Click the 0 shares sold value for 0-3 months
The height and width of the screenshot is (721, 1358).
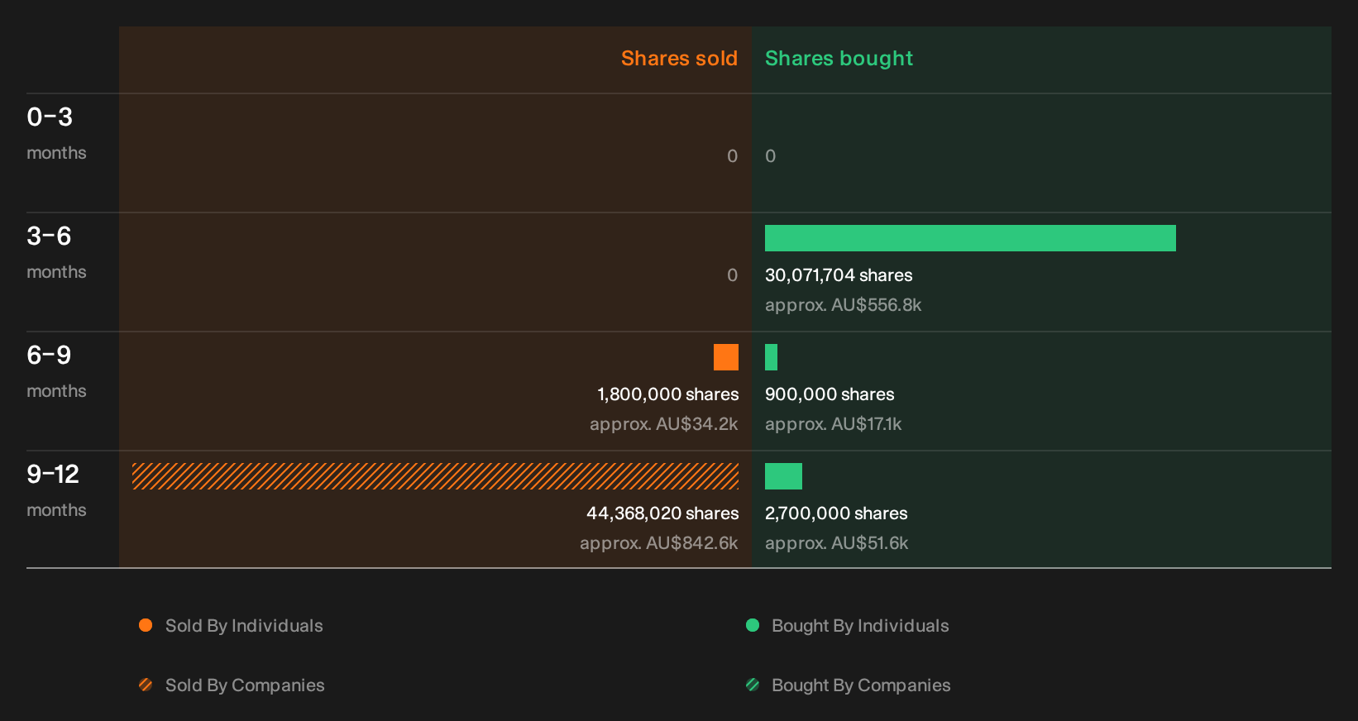tap(732, 156)
